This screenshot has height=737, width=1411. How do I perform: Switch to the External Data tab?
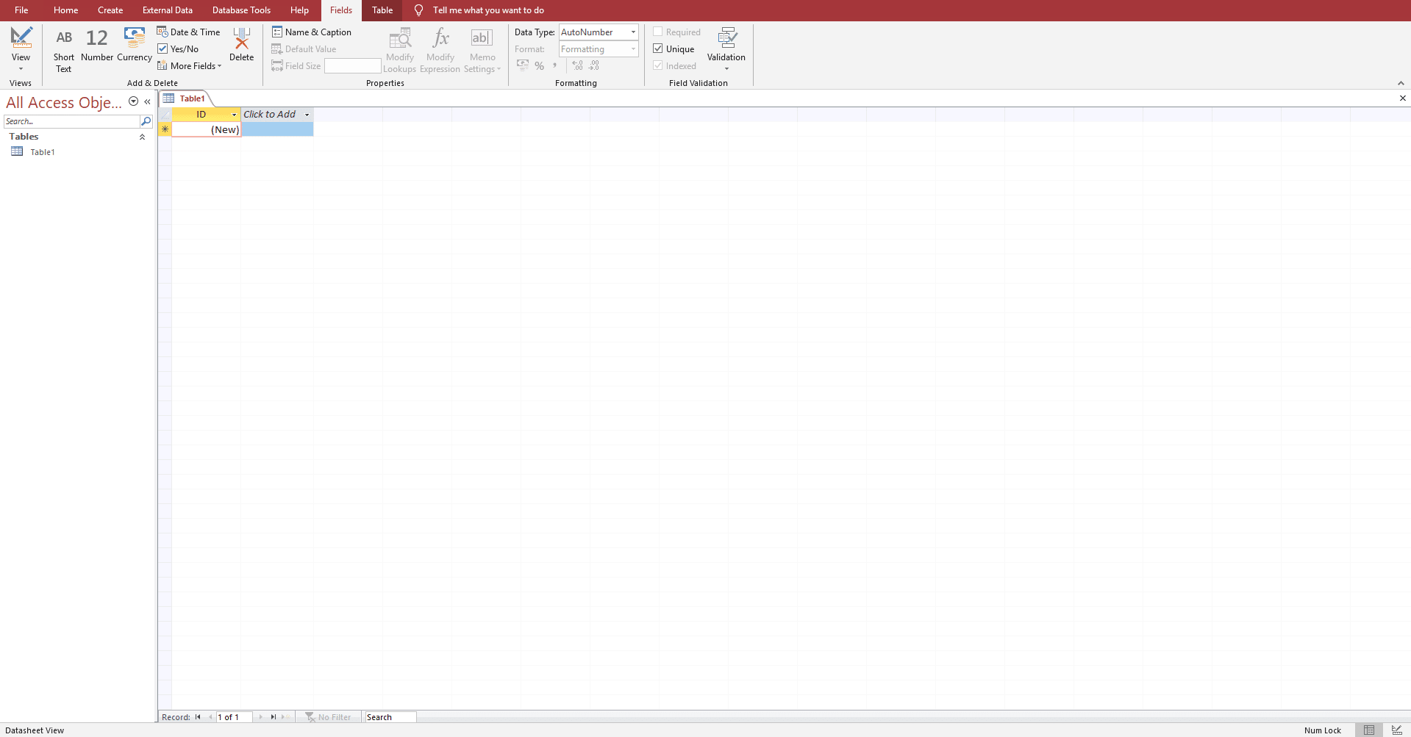tap(167, 10)
